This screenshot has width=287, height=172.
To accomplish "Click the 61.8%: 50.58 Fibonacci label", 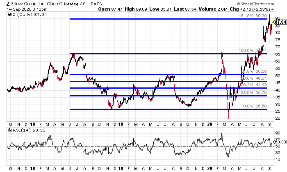I will [x=254, y=71].
